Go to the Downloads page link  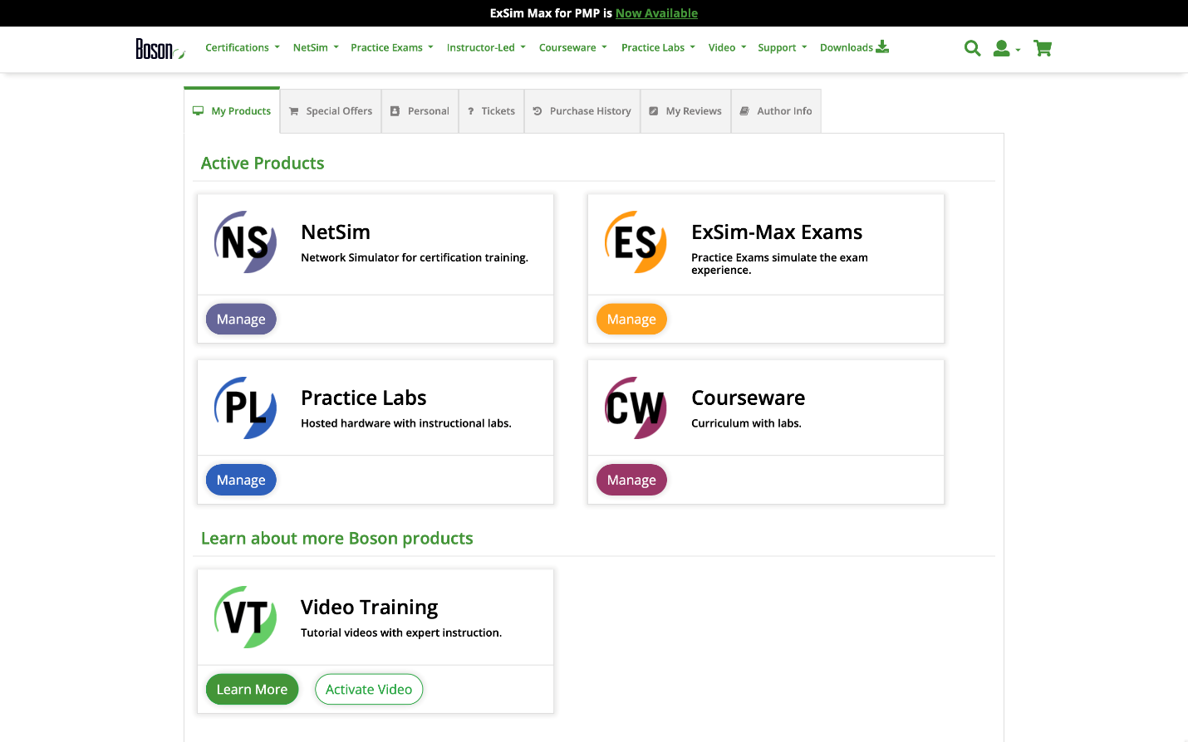pyautogui.click(x=854, y=48)
